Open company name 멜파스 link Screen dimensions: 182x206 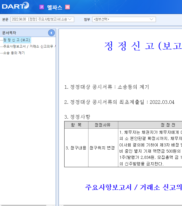55,7
